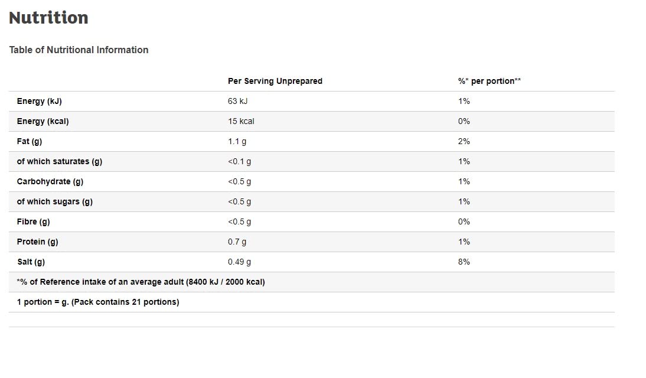Click the 1.1 g fat value
Image resolution: width=646 pixels, height=378 pixels.
(x=237, y=141)
